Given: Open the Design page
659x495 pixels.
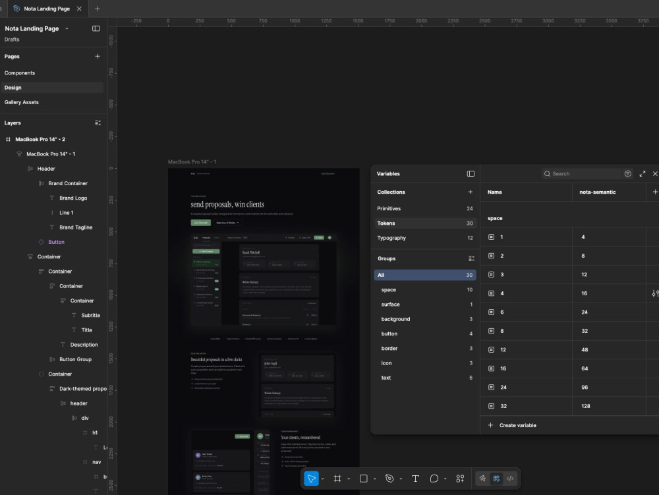Looking at the screenshot, I should coord(51,88).
